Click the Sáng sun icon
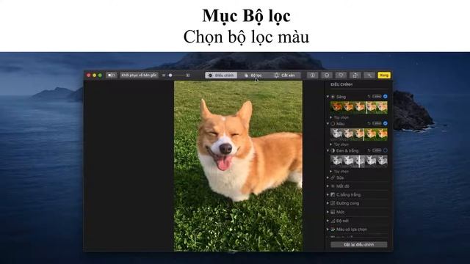This screenshot has width=470, height=264. (x=333, y=97)
